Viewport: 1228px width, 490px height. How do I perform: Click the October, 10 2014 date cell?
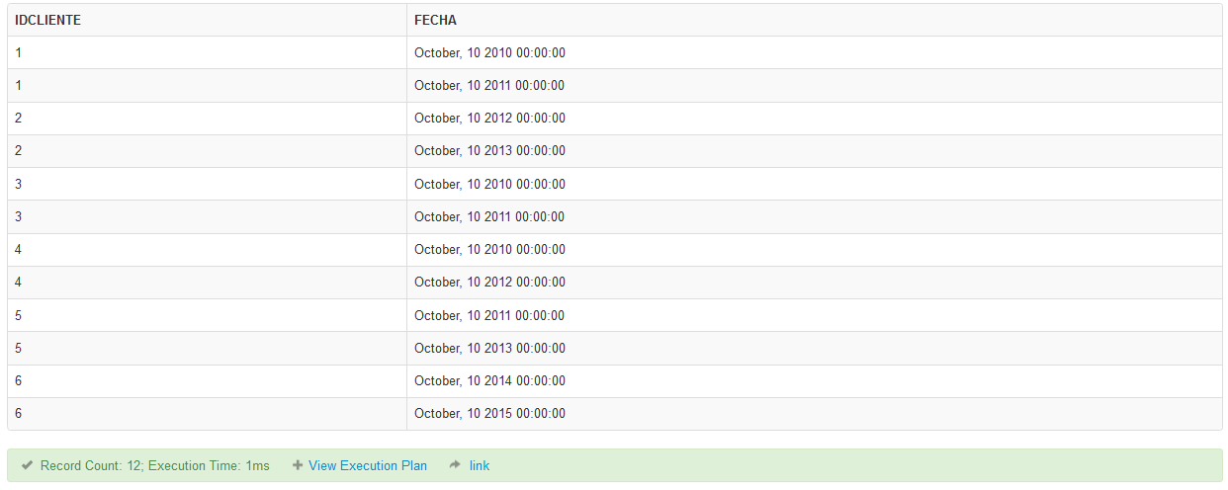pos(489,380)
